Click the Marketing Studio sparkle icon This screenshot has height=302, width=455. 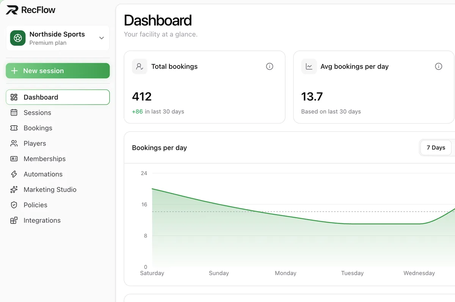pyautogui.click(x=14, y=189)
